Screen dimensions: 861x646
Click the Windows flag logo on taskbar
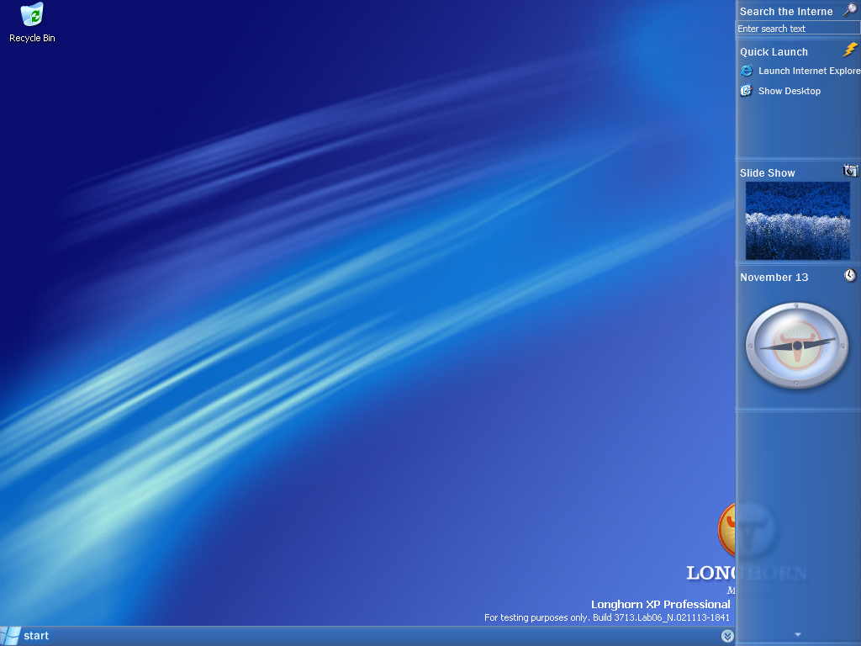coord(9,636)
